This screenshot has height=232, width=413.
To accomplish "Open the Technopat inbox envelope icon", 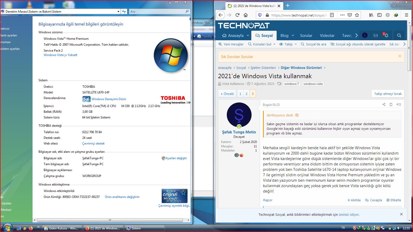I will [376, 35].
